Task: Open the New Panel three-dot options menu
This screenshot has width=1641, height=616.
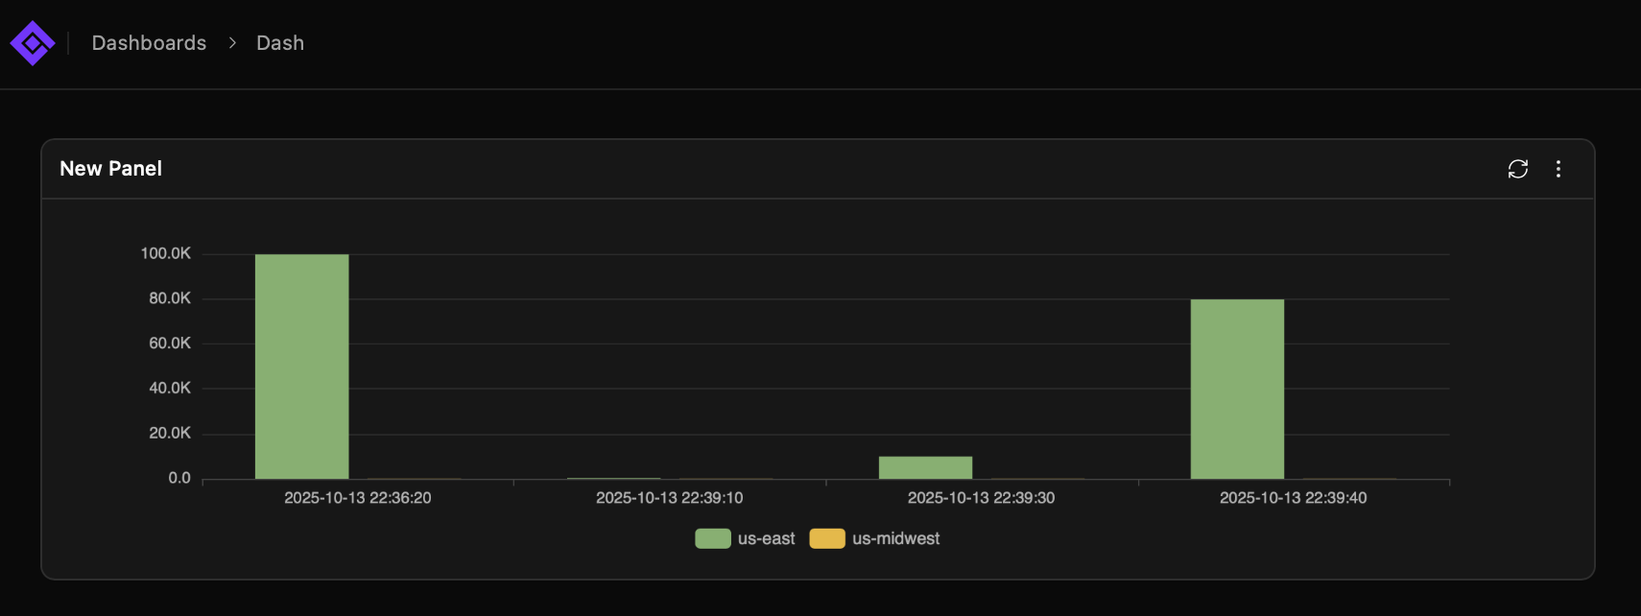Action: tap(1558, 169)
